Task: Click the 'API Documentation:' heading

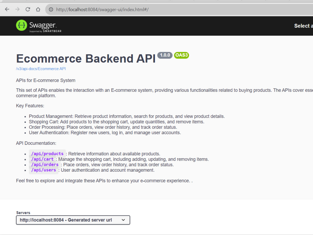Action: (36, 143)
